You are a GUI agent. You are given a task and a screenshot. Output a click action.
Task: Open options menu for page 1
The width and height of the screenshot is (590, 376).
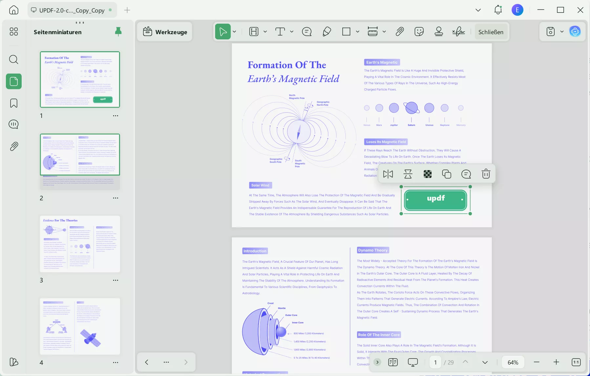point(115,116)
